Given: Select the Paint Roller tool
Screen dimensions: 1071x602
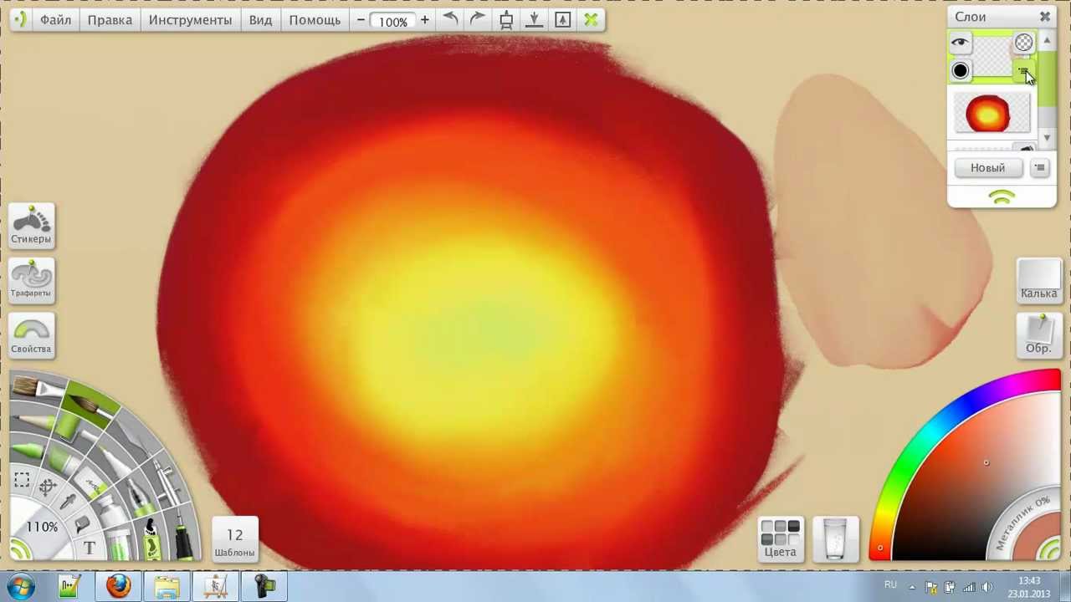Looking at the screenshot, I should (69, 426).
